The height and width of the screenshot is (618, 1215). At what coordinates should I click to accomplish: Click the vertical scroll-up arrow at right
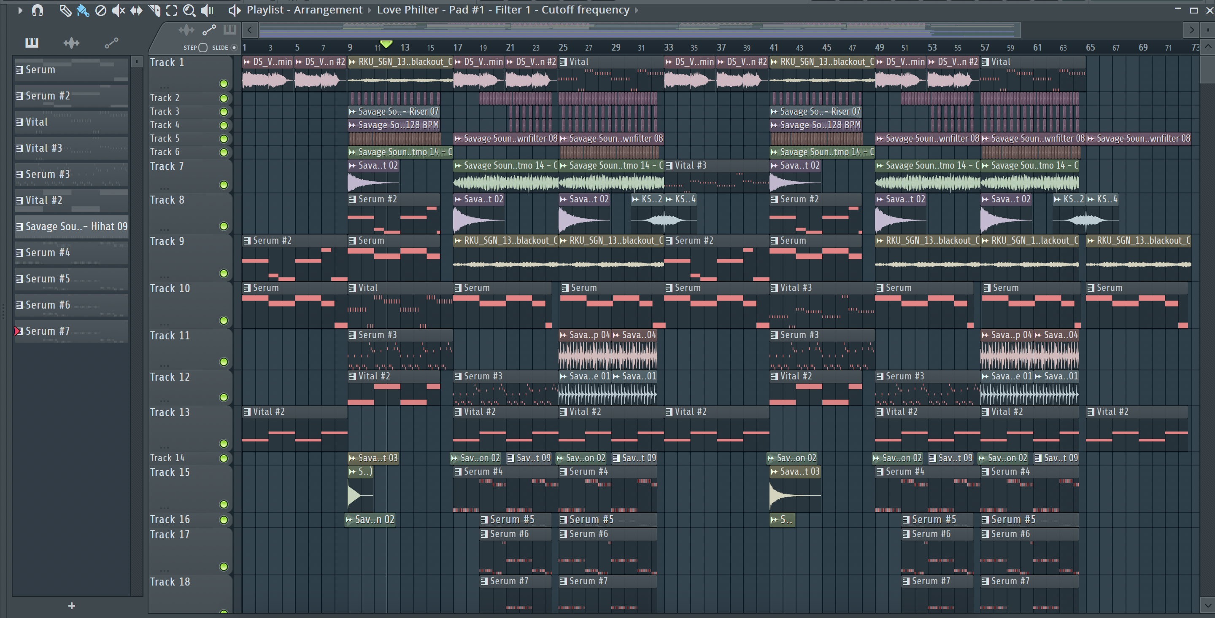[x=1207, y=47]
